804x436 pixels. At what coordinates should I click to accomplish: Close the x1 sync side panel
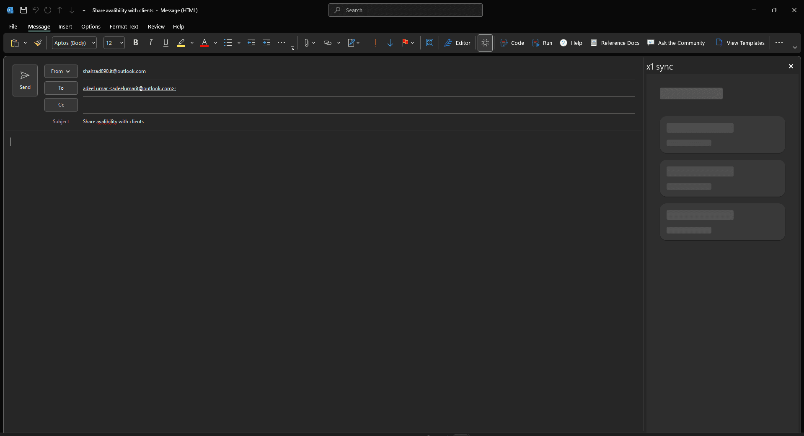[x=791, y=66]
